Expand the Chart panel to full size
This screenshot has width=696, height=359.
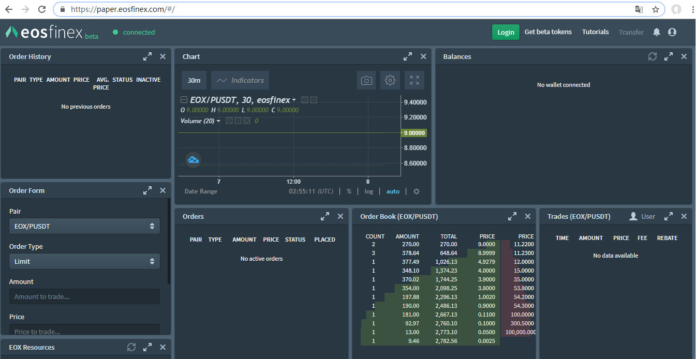point(408,56)
